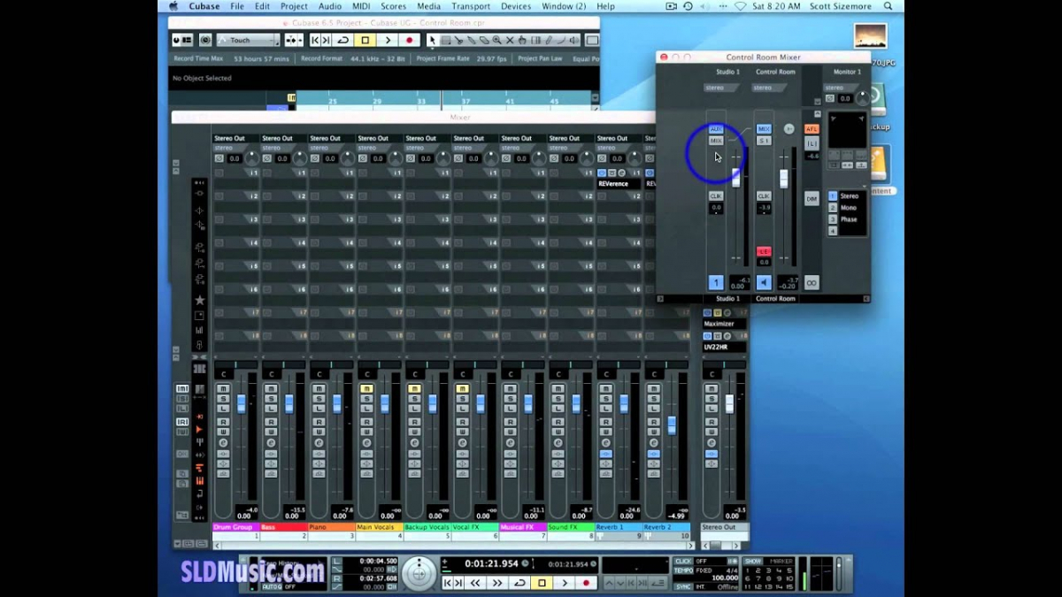Toggle Cycle loop in project toolbar

[342, 41]
